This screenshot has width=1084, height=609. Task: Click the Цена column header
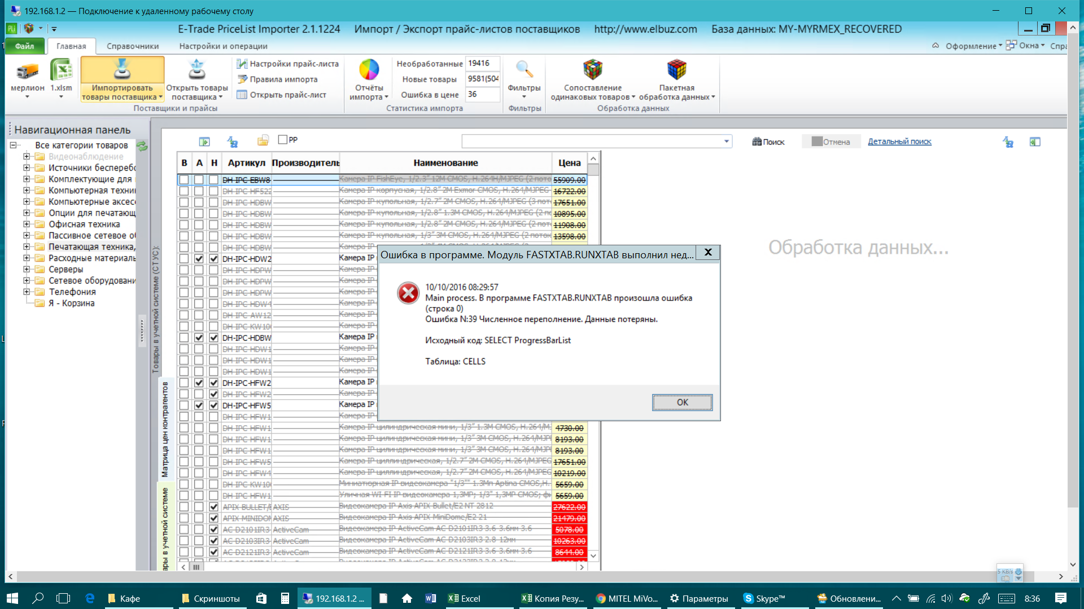[569, 162]
